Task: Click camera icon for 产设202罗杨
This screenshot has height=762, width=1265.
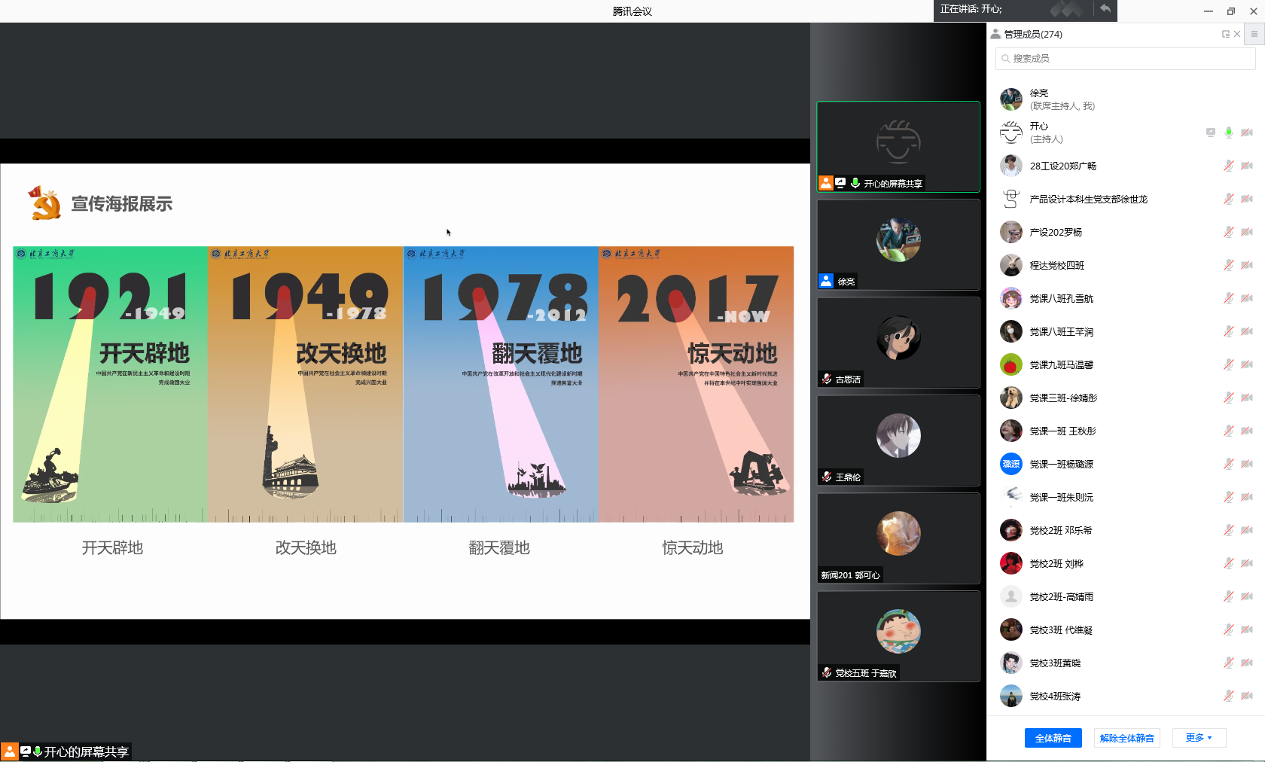Action: click(1247, 232)
